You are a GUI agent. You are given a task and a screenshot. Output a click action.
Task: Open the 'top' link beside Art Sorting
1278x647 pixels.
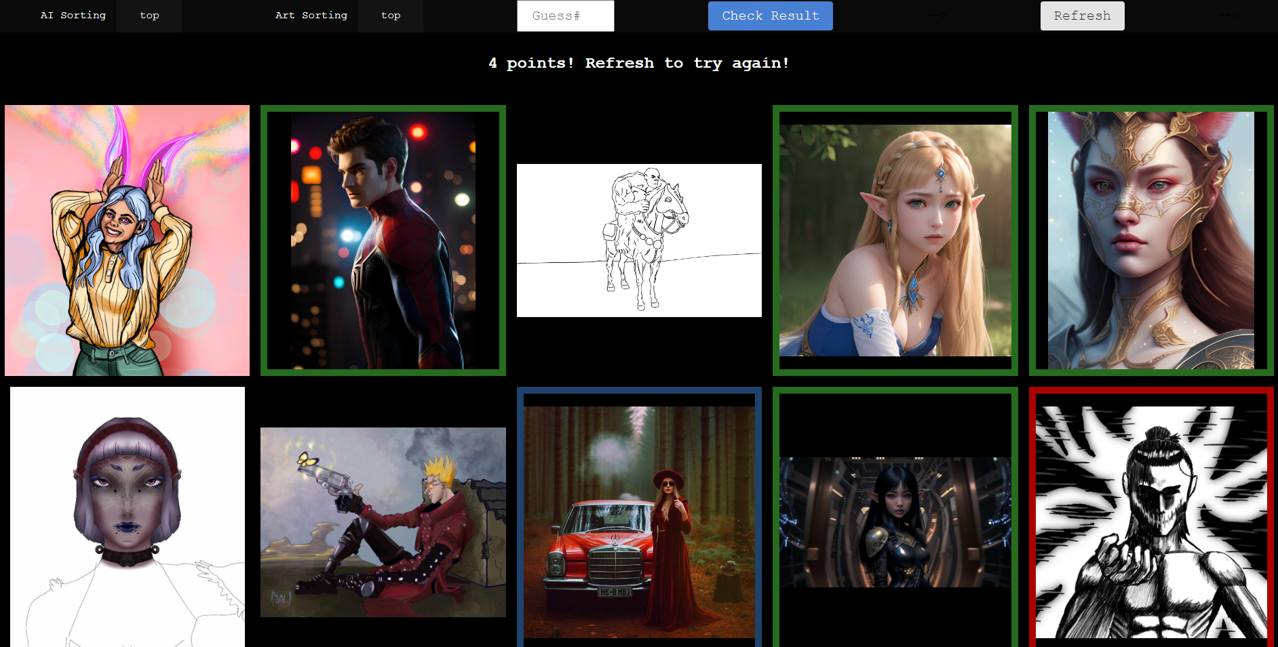pos(391,16)
